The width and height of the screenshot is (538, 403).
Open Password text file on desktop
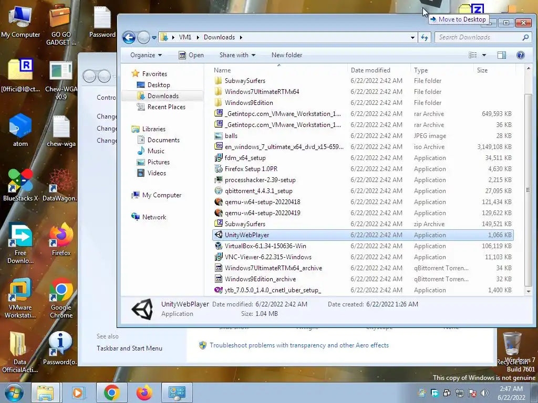pyautogui.click(x=102, y=21)
